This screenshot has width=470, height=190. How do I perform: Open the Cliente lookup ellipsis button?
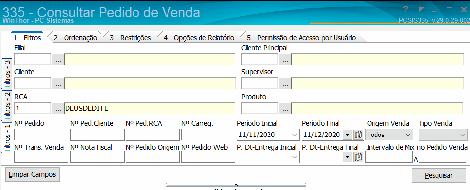(58, 83)
